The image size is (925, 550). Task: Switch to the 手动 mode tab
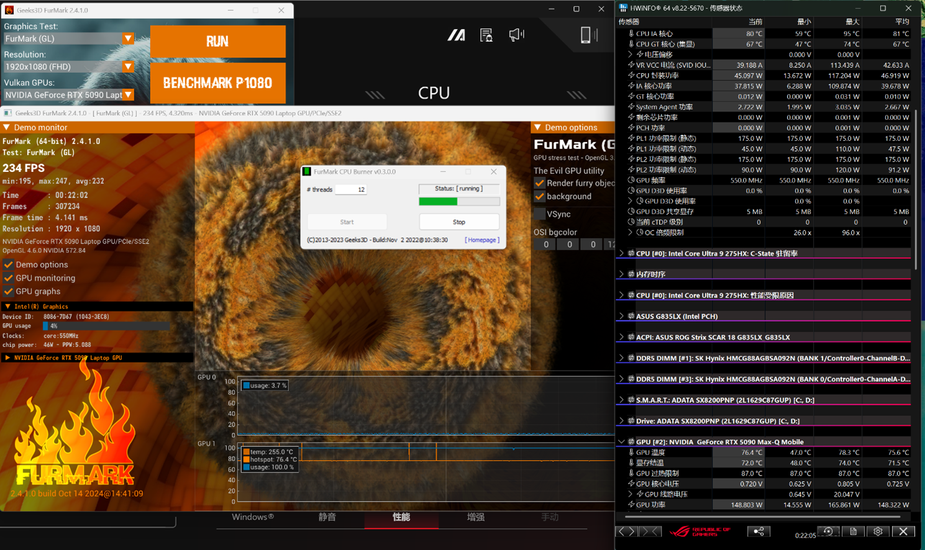click(x=549, y=517)
